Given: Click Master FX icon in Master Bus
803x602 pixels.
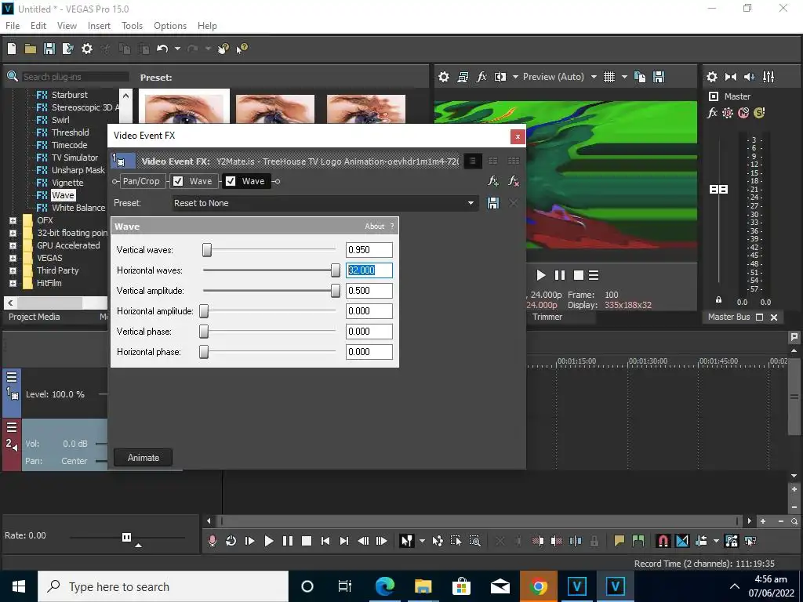Looking at the screenshot, I should pyautogui.click(x=712, y=113).
